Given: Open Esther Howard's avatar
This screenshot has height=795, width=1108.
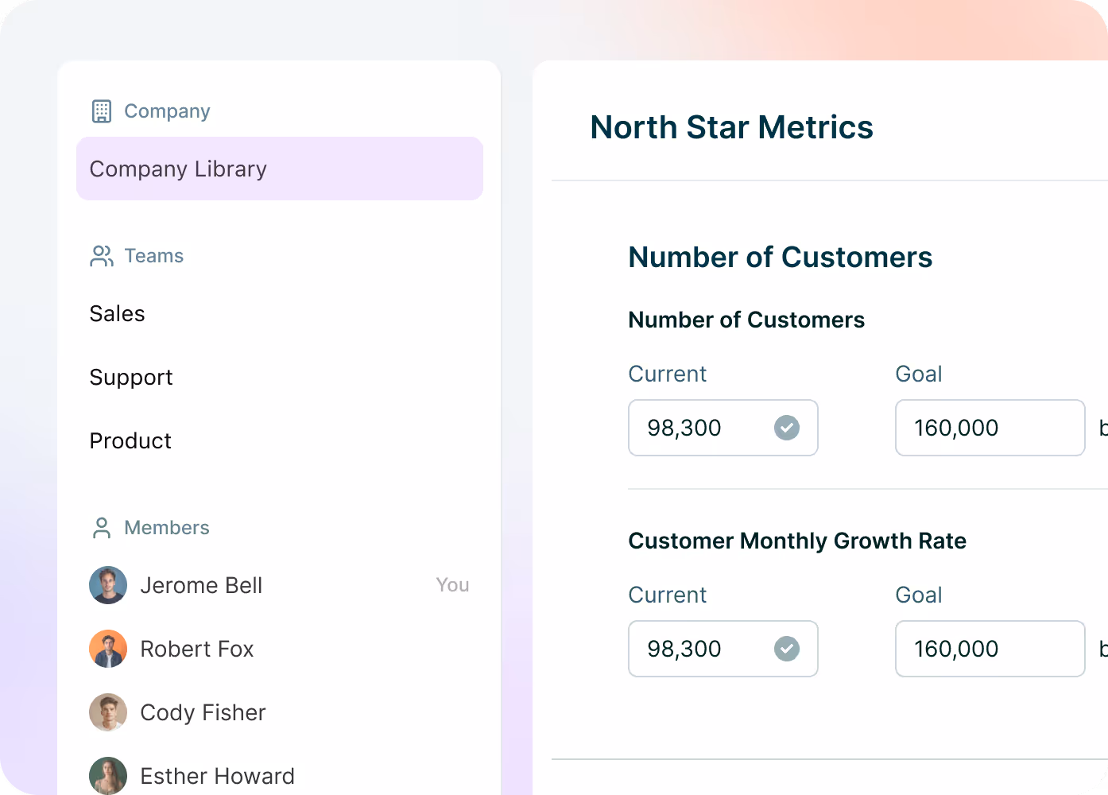Looking at the screenshot, I should click(x=108, y=776).
